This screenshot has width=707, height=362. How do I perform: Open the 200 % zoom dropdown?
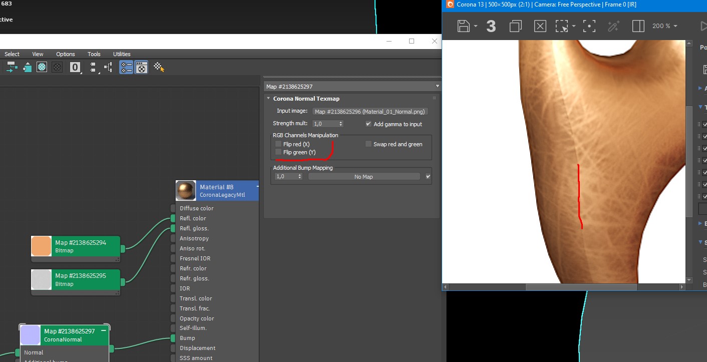[x=664, y=26]
